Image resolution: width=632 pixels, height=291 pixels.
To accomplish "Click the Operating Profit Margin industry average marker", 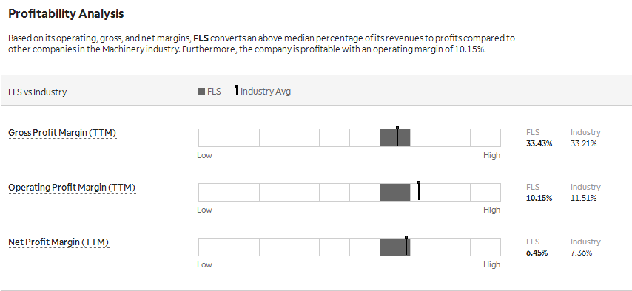I will 419,191.
